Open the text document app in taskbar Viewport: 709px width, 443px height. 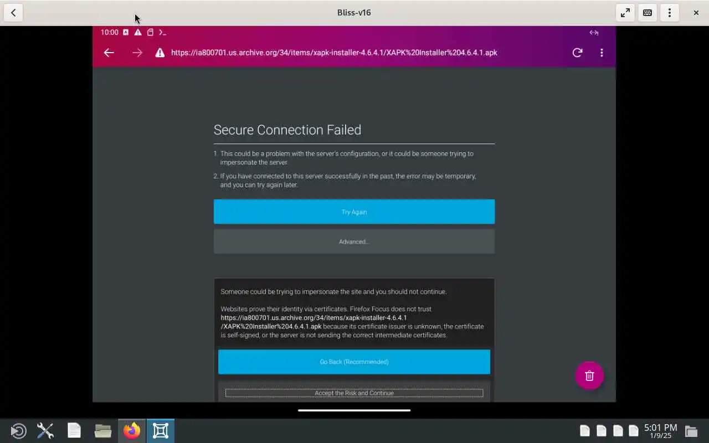click(x=74, y=431)
